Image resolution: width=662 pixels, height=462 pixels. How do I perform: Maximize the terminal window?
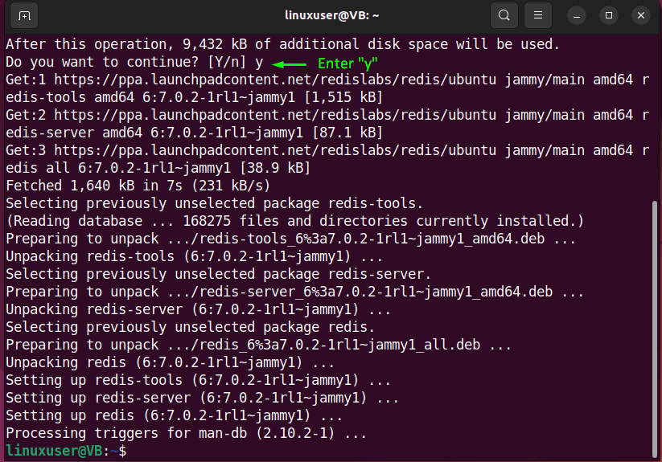609,16
